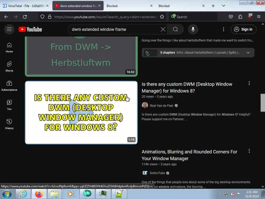This screenshot has height=199, width=265.
Task: Select the dwm extended window frame tab
Action: (x=78, y=6)
